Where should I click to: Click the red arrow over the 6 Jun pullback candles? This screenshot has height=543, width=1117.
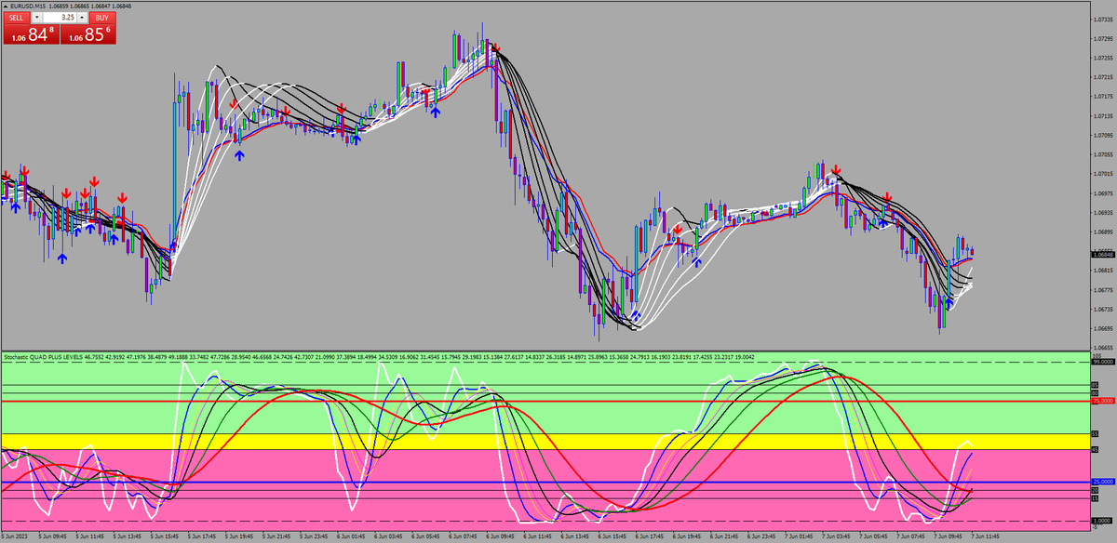point(678,230)
